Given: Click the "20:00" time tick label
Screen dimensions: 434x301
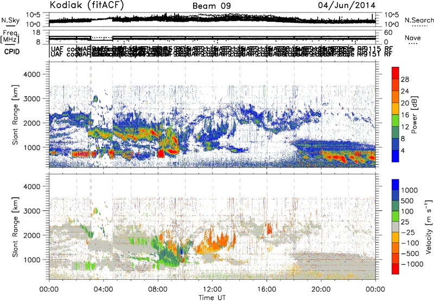Looking at the screenshot, I should pyautogui.click(x=321, y=290).
